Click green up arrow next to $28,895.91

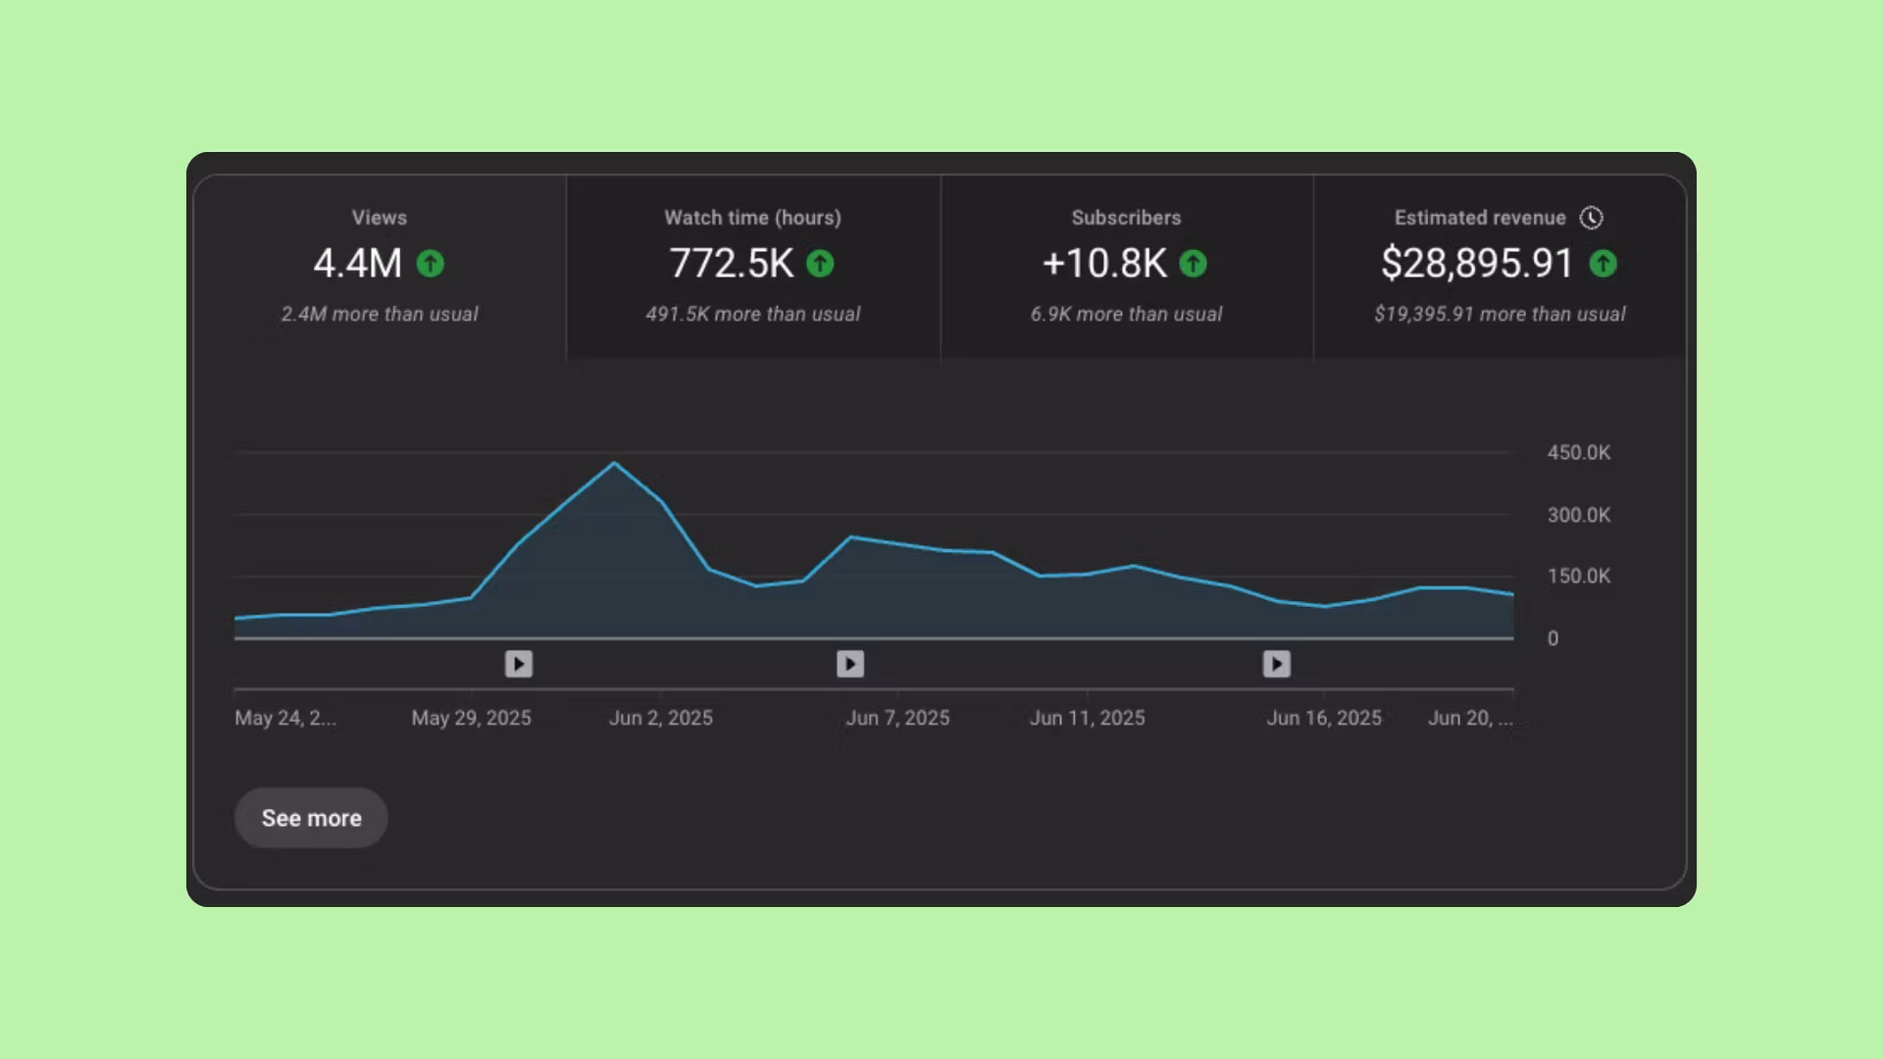point(1603,264)
